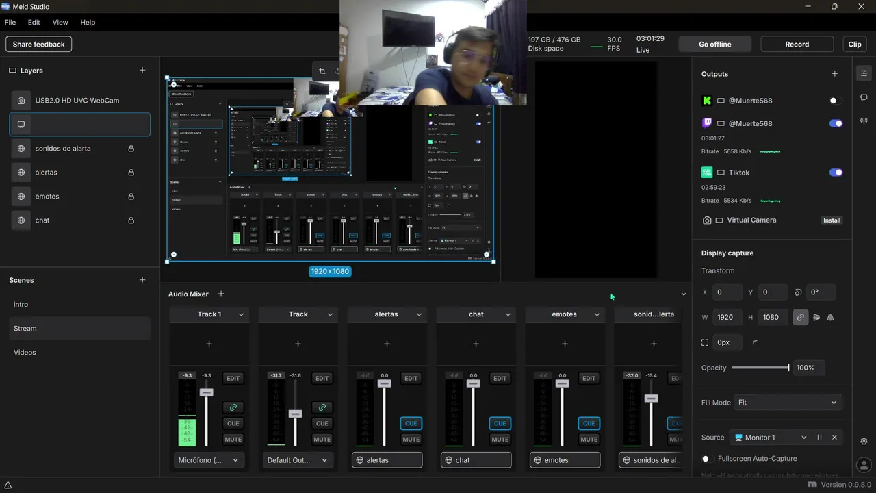Open the Edit menu

[34, 23]
